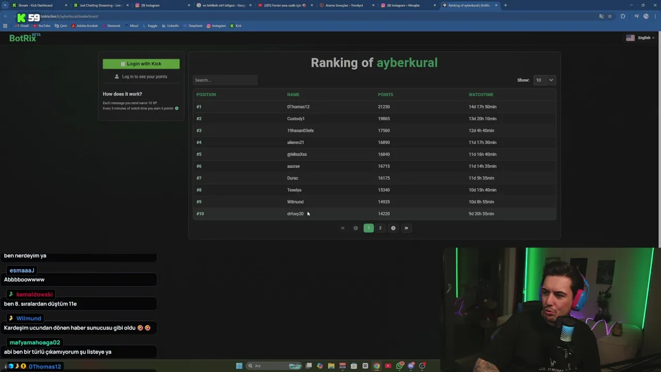Open the Instagram bookmark
Viewport: 661px width, 372px height.
[x=216, y=26]
